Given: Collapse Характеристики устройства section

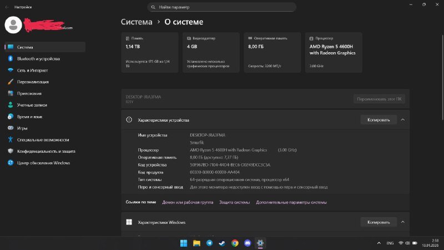Looking at the screenshot, I should point(403,120).
